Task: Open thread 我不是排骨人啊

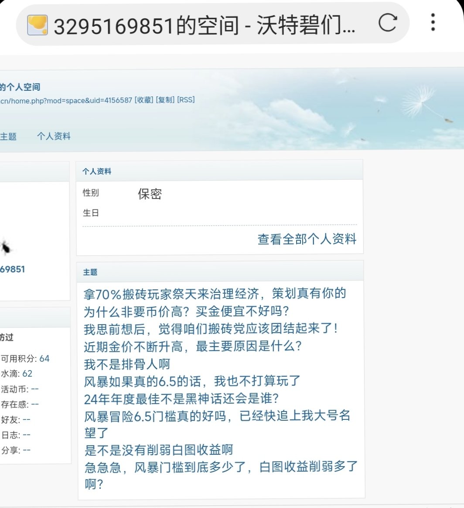Action: pos(126,364)
